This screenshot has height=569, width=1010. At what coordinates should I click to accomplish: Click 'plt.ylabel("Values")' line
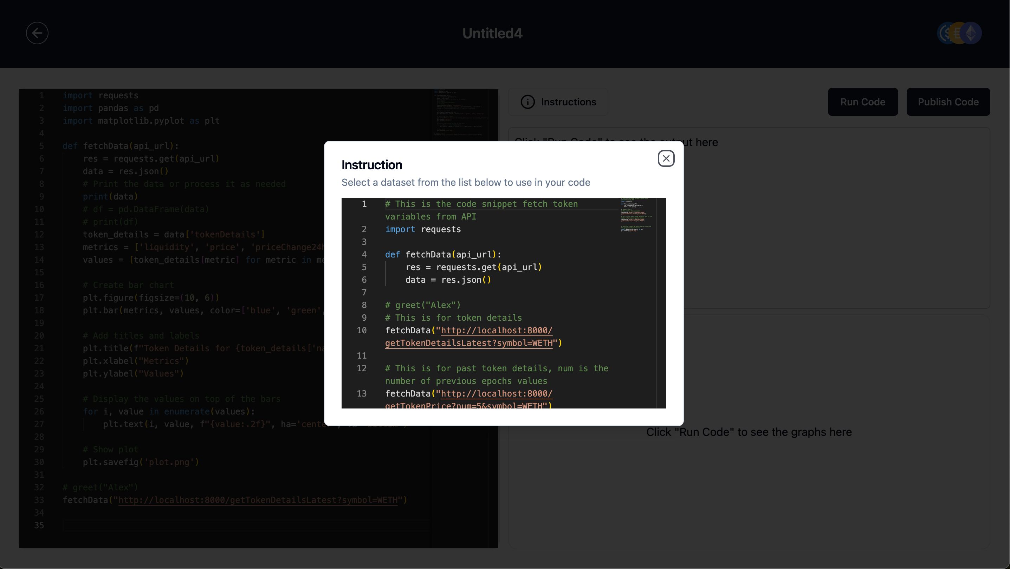point(133,373)
